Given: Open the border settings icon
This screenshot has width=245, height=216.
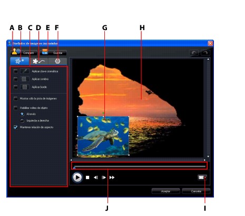Looking at the screenshot, I should pos(25,87).
